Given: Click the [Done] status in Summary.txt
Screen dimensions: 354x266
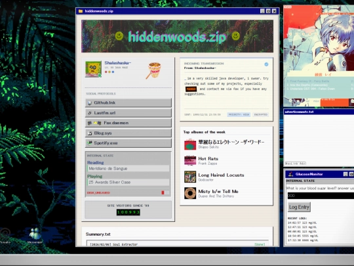Looking at the screenshot, I should pyautogui.click(x=260, y=244).
